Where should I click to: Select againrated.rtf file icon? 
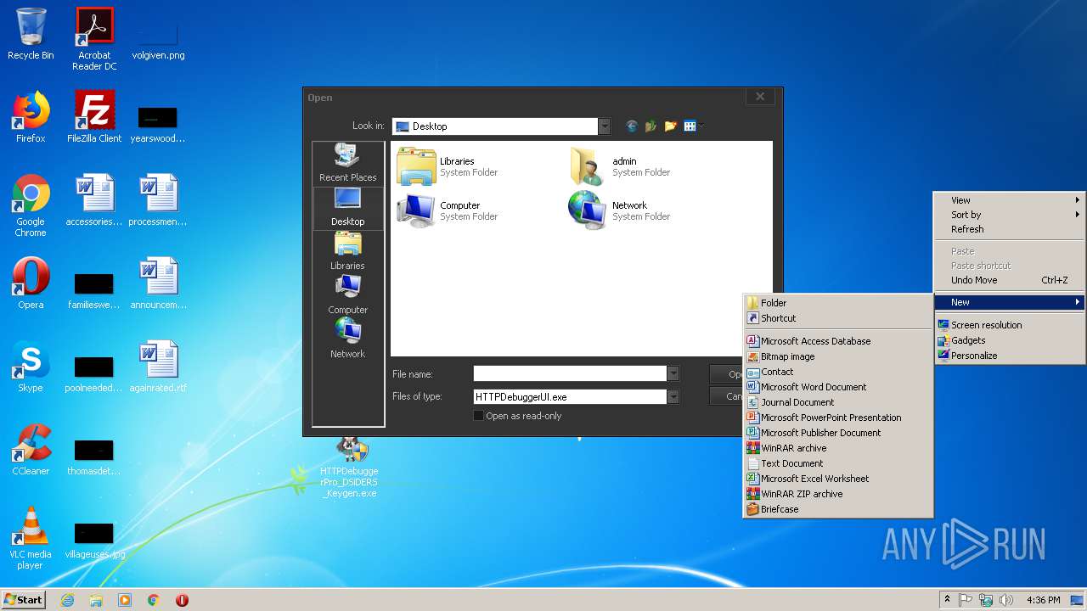point(158,367)
